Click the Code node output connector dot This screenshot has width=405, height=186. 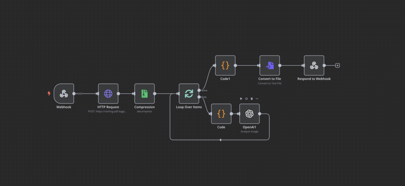point(231,114)
